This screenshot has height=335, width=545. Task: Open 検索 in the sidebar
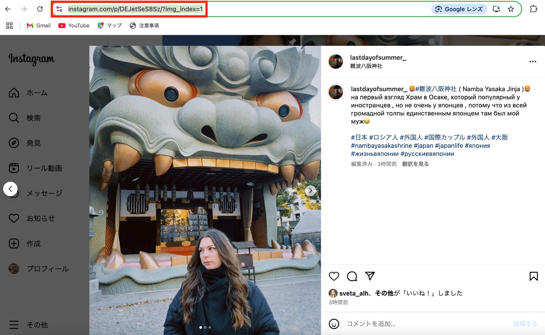tap(25, 118)
